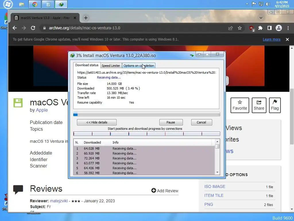
Task: Click IDM dialog dropdown arrow button
Action: (x=199, y=54)
